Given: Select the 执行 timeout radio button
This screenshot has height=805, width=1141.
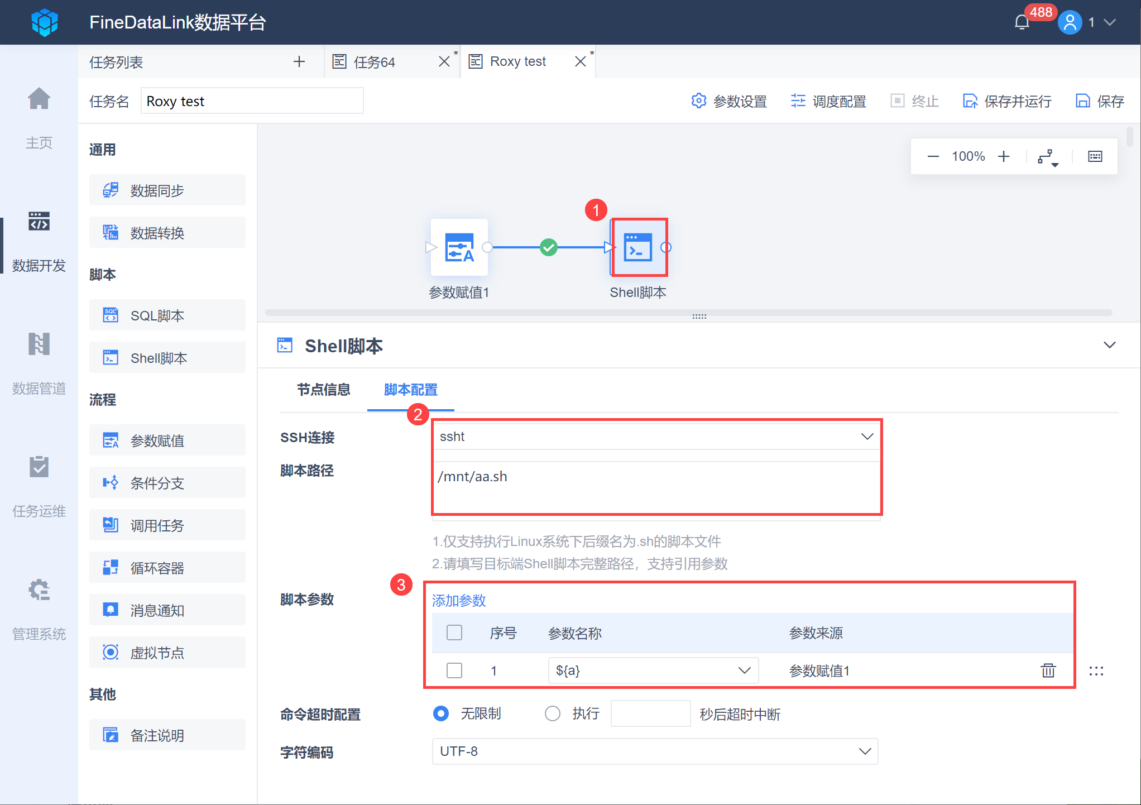Looking at the screenshot, I should pyautogui.click(x=552, y=713).
